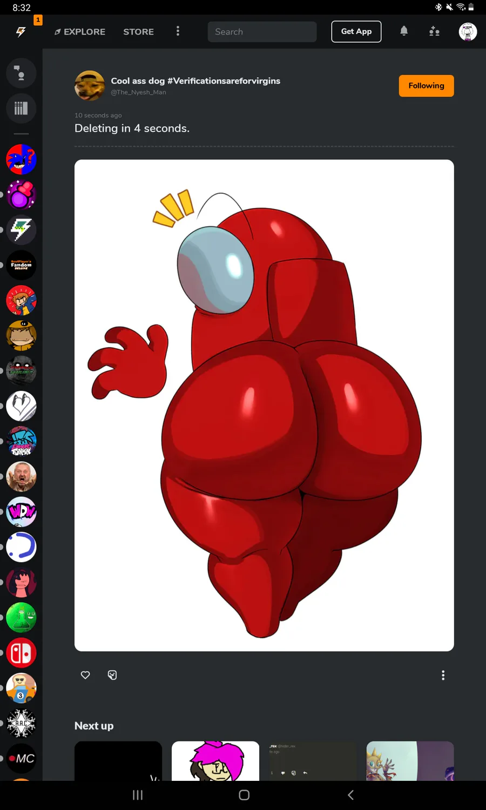Open the Fandom community icon
Viewport: 486px width, 810px height.
tap(21, 265)
